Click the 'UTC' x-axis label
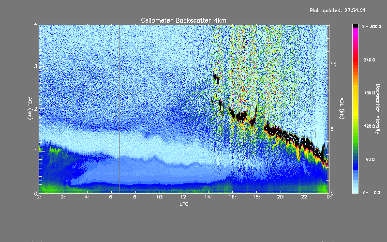This screenshot has height=242, width=387. (184, 204)
